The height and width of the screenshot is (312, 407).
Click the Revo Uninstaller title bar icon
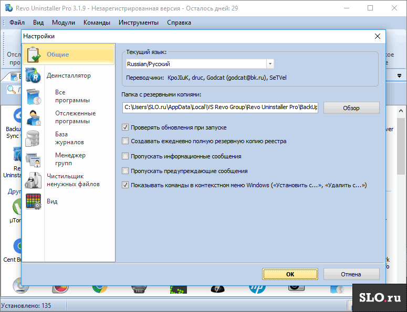click(8, 8)
